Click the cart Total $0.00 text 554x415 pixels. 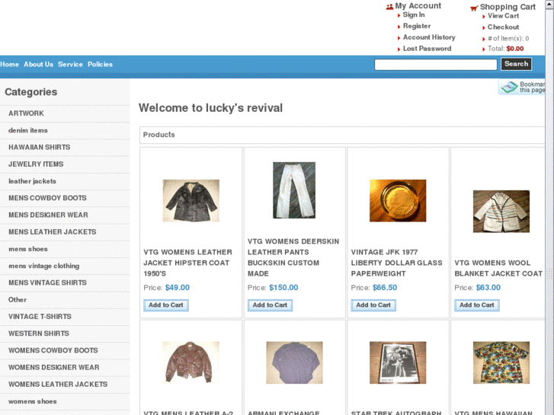[x=505, y=49]
